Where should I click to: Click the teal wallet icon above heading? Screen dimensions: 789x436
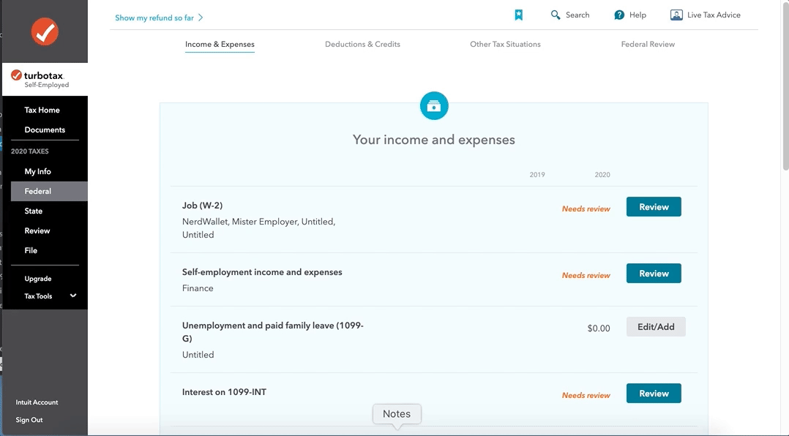coord(434,105)
